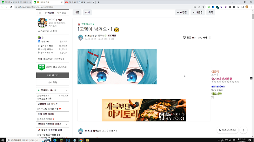Click 초대하기 invite link
Screen dimensions: 254x142
coord(63,42)
